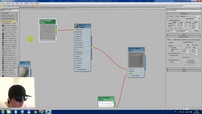This screenshot has height=114, width=202.
Task: Click the sphere preview icon on VRayMtl node
Action: 77,26
